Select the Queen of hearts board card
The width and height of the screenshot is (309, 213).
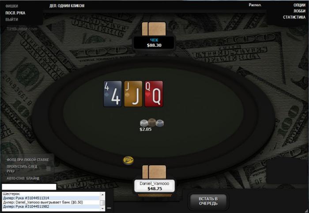pyautogui.click(x=154, y=94)
